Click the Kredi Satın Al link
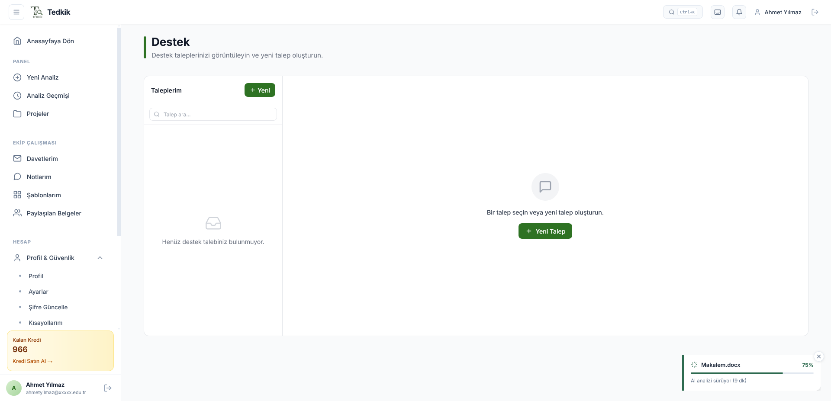Image resolution: width=831 pixels, height=401 pixels. click(x=32, y=361)
